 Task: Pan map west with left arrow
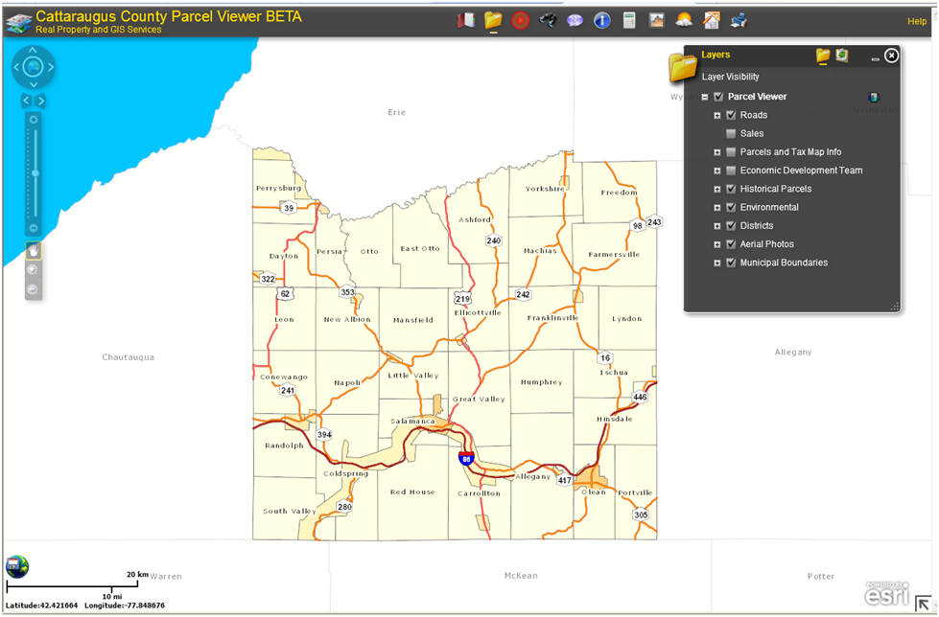coord(16,67)
